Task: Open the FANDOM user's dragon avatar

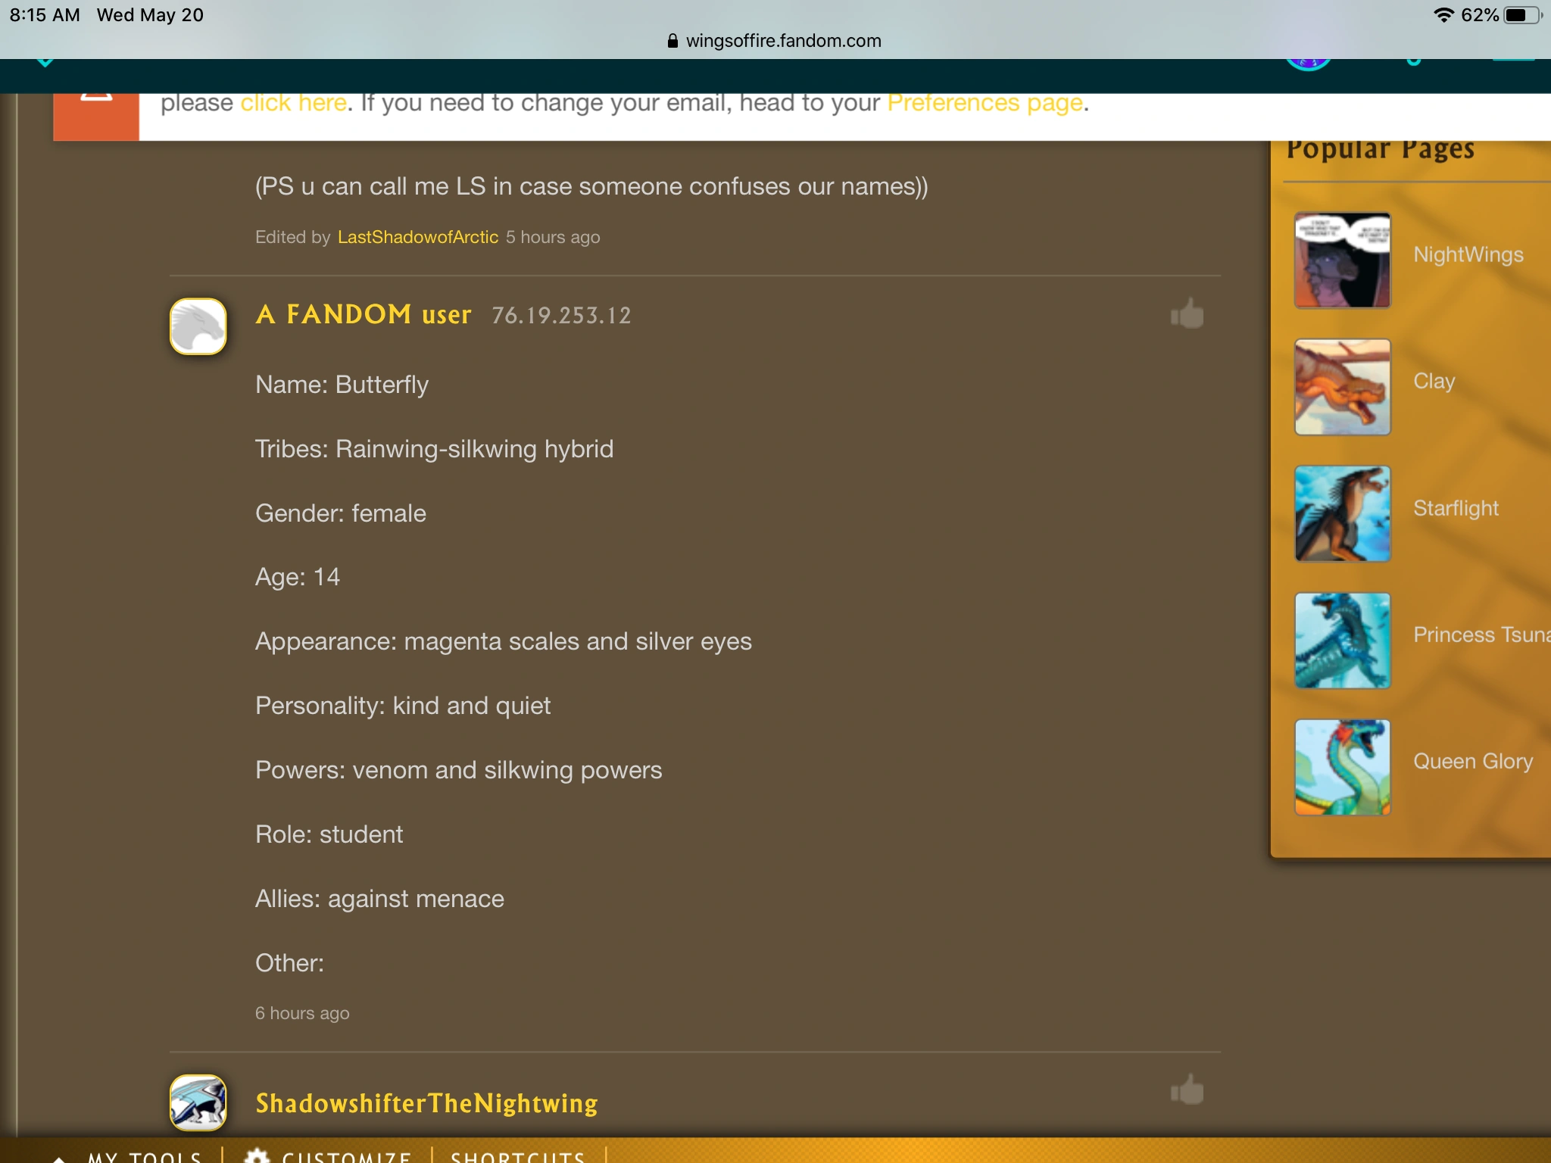Action: coord(198,326)
